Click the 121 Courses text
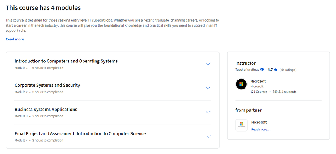Viewport: 336px width, 154px height. pyautogui.click(x=259, y=92)
